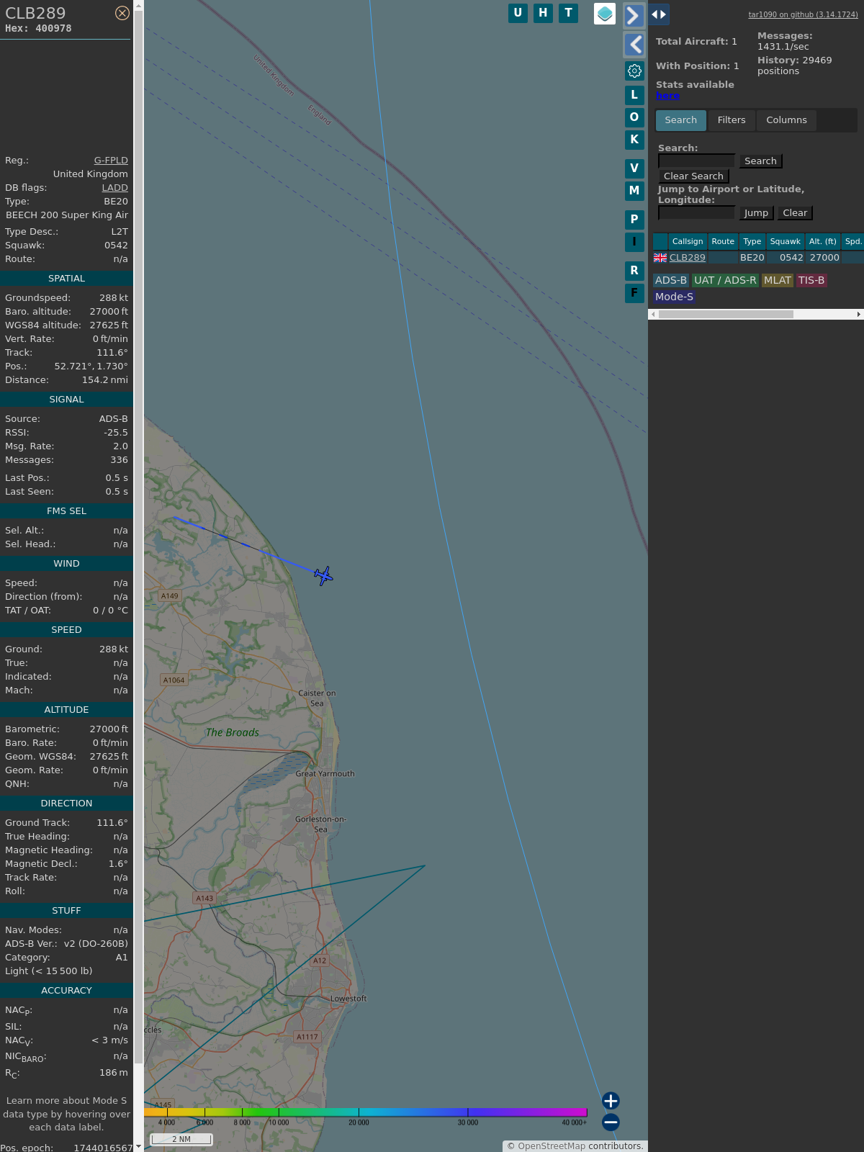Click the MLAT source legend
Screen dimensions: 864x1152
click(x=778, y=281)
